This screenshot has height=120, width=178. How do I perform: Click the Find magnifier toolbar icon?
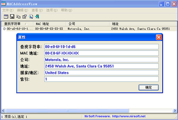(x=31, y=17)
